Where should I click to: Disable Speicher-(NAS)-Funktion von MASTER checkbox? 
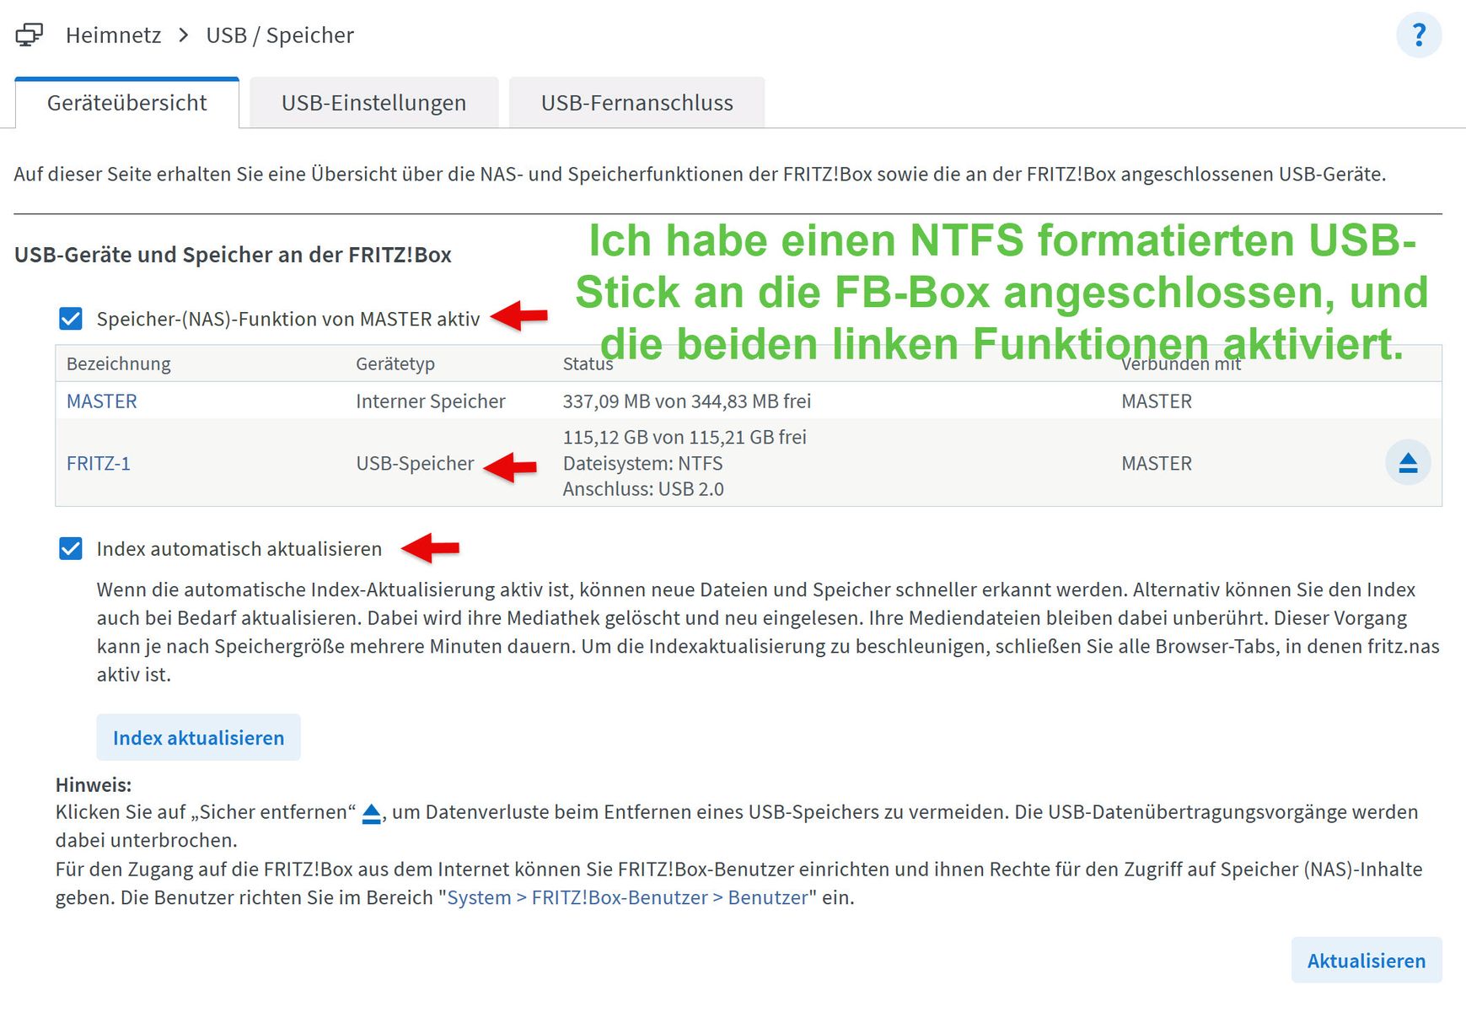coord(71,319)
